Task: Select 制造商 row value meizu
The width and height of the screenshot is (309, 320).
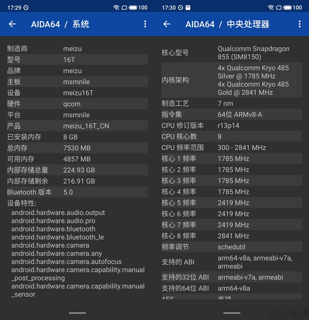Action: [73, 49]
